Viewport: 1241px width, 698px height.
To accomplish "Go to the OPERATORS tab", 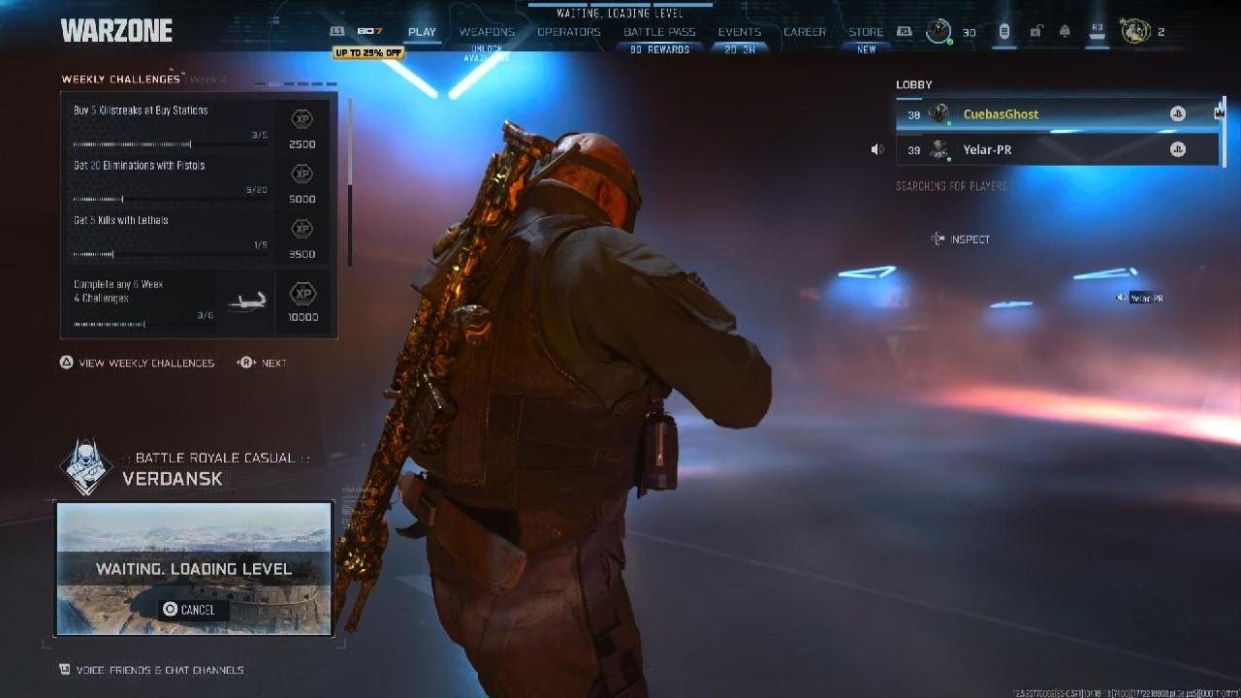I will pyautogui.click(x=569, y=32).
